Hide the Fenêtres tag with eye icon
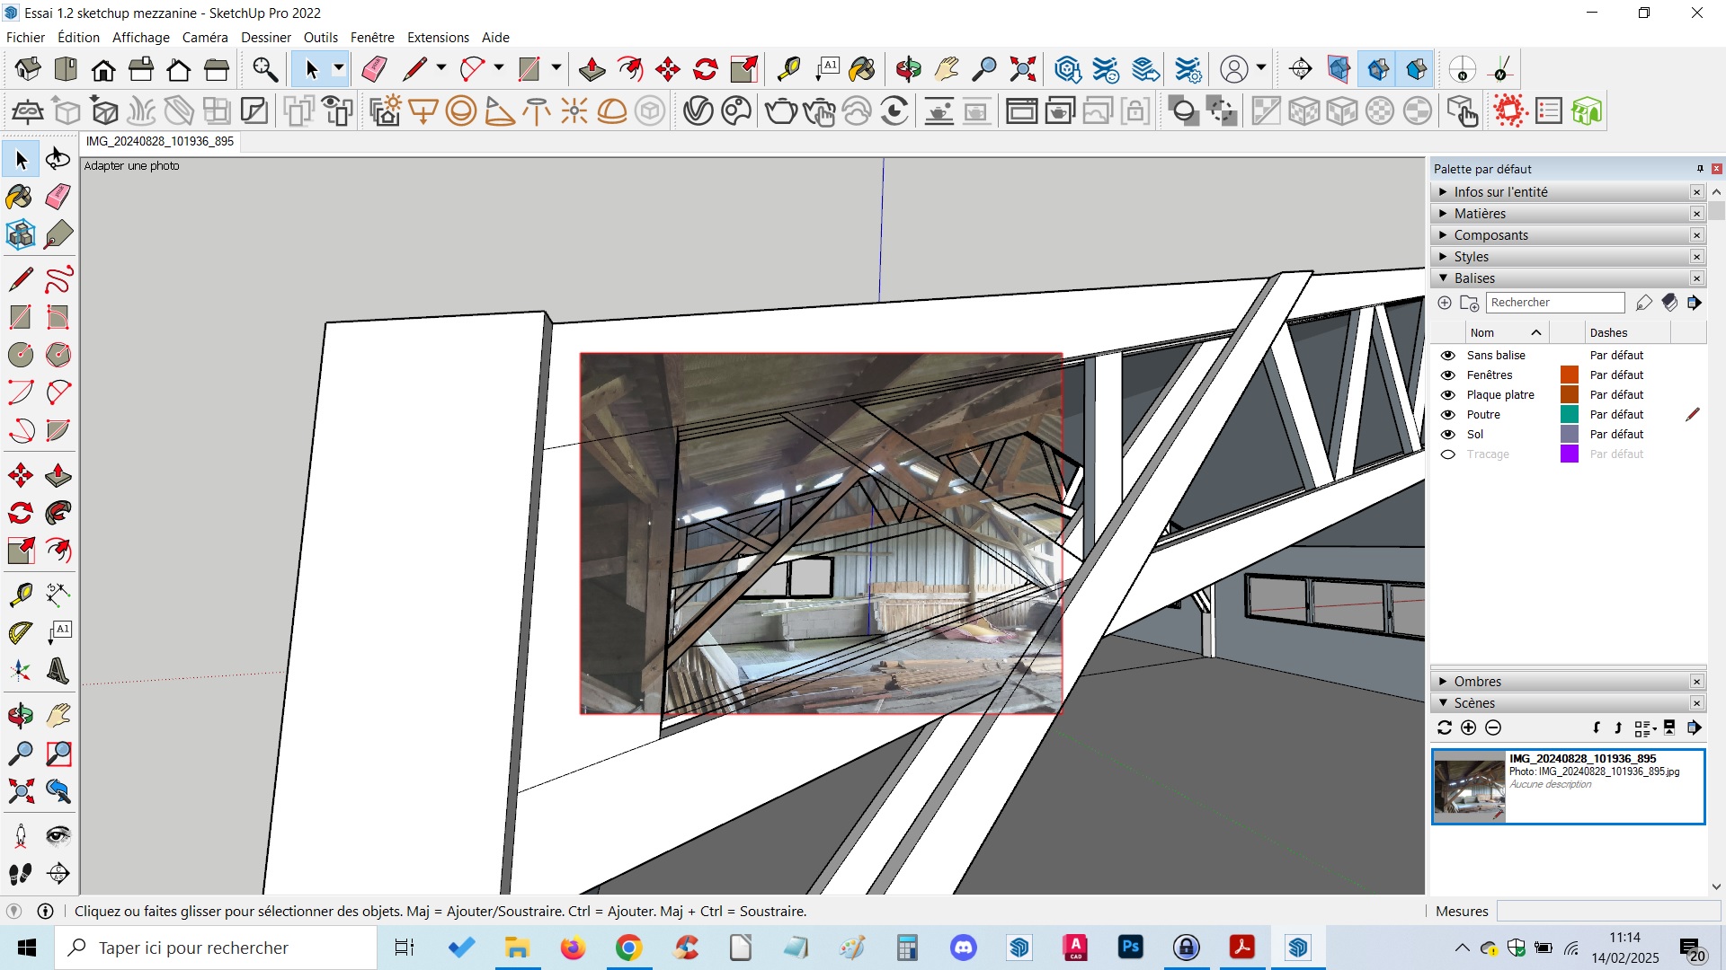Screen dimensions: 1726x970 pyautogui.click(x=1447, y=375)
